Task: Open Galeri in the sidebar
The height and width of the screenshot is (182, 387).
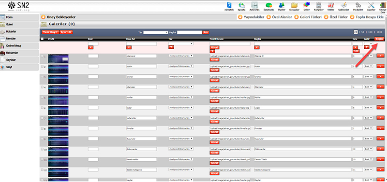Action: [x=19, y=25]
